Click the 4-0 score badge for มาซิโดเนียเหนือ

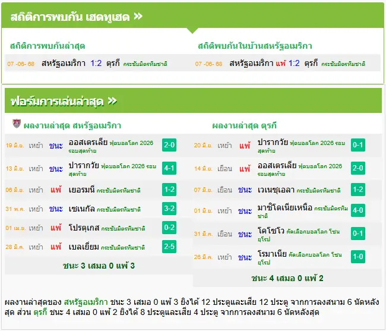pos(358,210)
